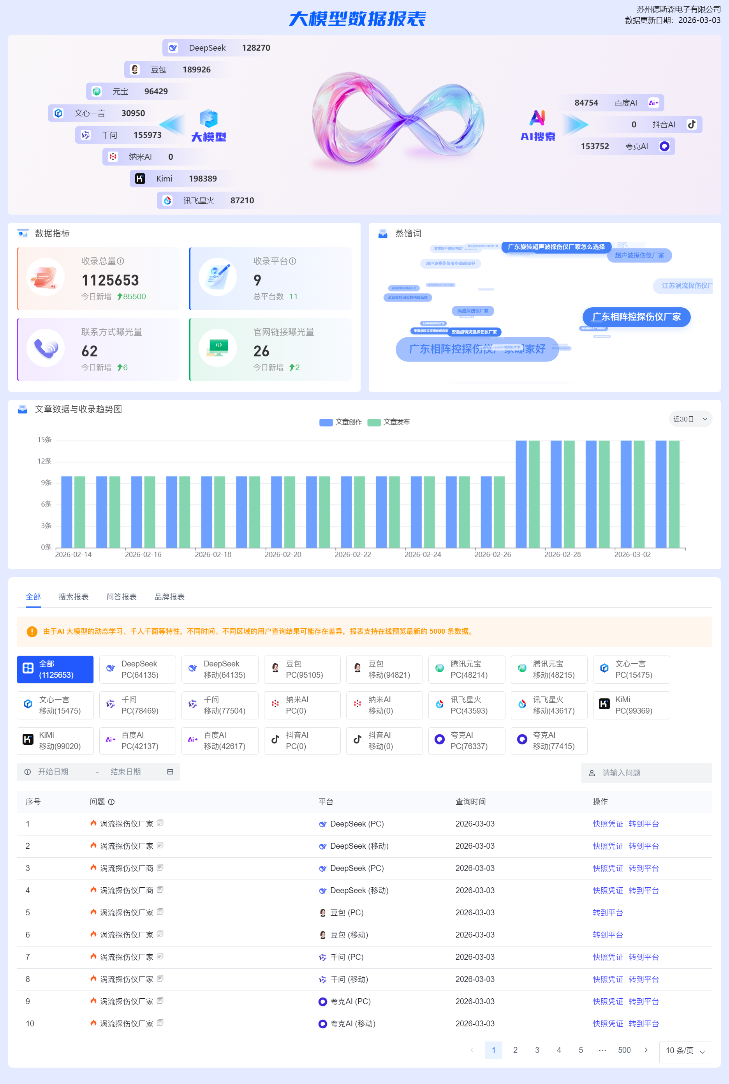Expand more pages via the pagination ellipsis
The image size is (729, 1084).
[x=602, y=1050]
